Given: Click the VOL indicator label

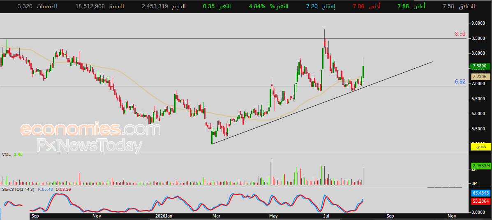Looking at the screenshot, I should (x=5, y=154).
